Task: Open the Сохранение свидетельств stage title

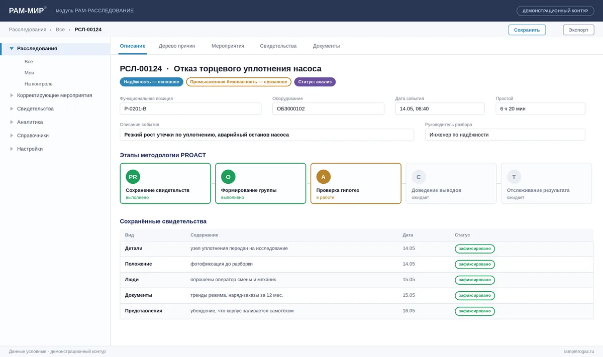Action: 157,190
